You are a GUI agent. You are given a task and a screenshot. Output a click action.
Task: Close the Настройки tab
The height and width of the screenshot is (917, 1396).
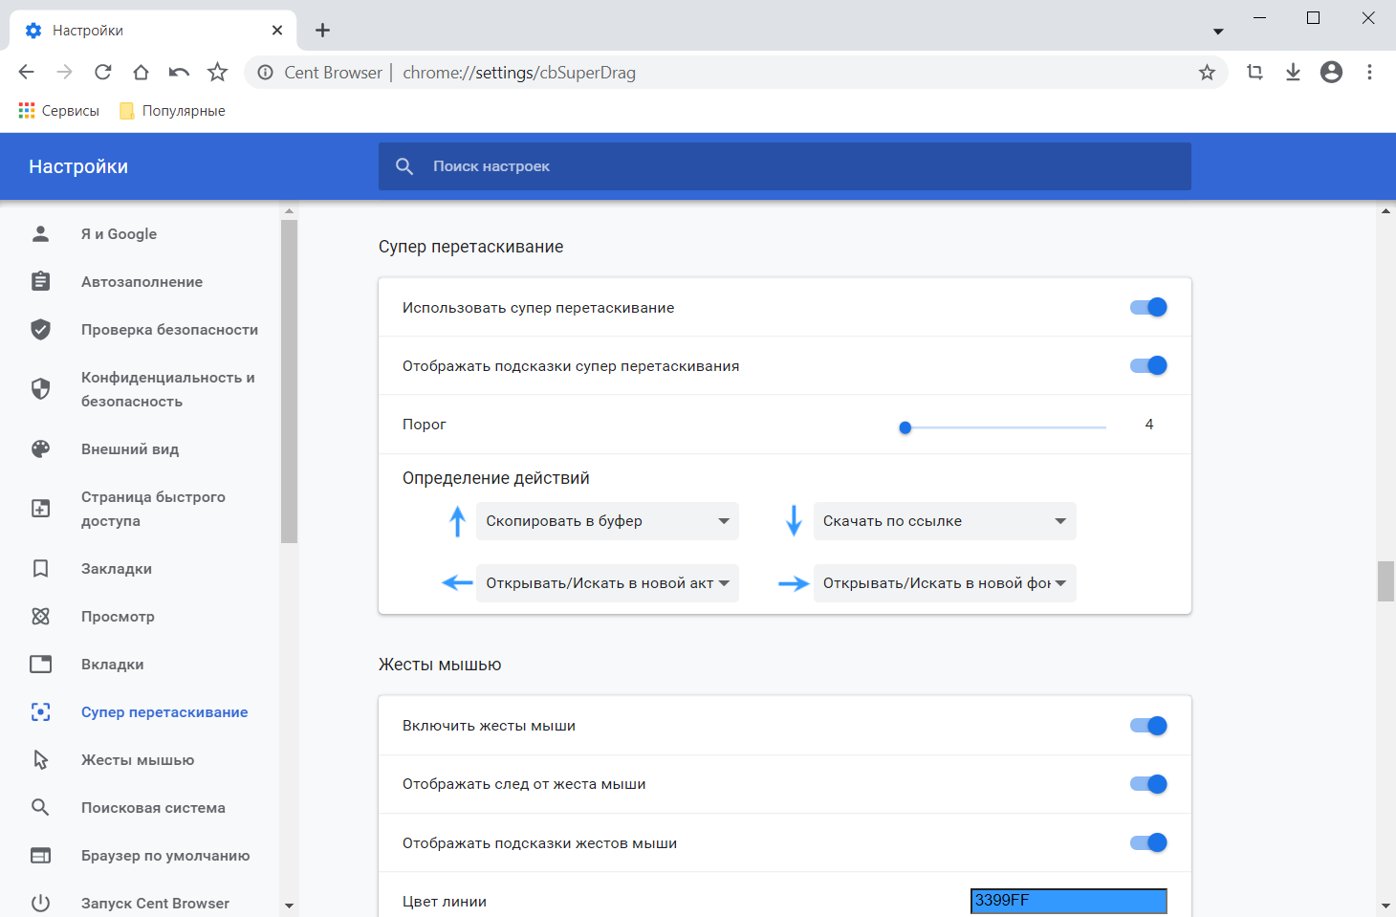click(x=277, y=31)
